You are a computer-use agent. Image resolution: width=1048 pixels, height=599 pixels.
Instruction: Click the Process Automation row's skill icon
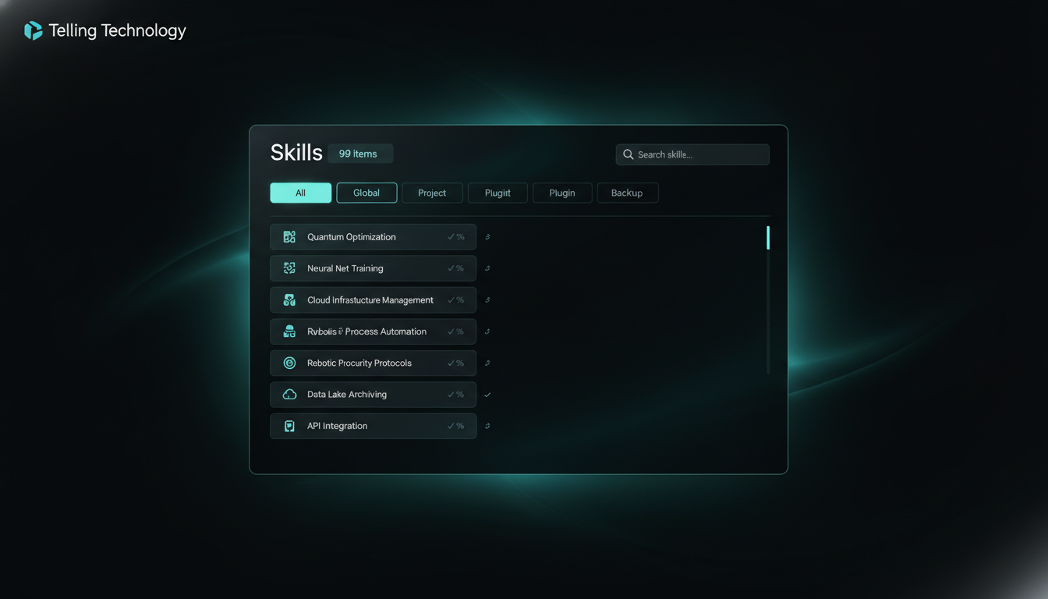[x=289, y=331]
